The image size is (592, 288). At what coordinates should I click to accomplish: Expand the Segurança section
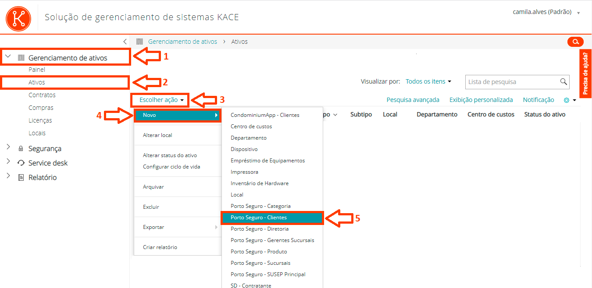tap(8, 148)
